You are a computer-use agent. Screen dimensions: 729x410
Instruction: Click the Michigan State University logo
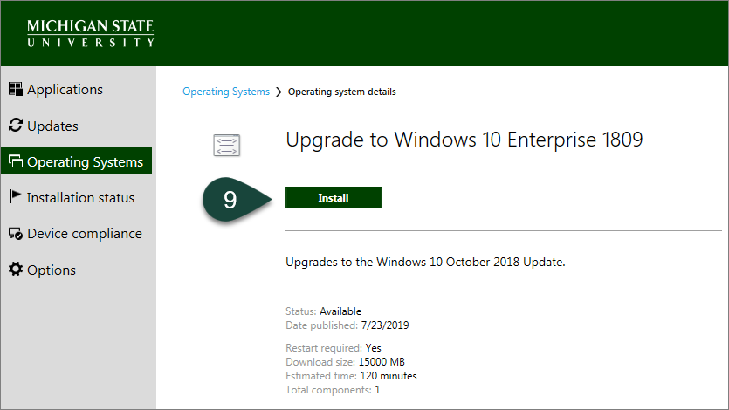click(90, 33)
